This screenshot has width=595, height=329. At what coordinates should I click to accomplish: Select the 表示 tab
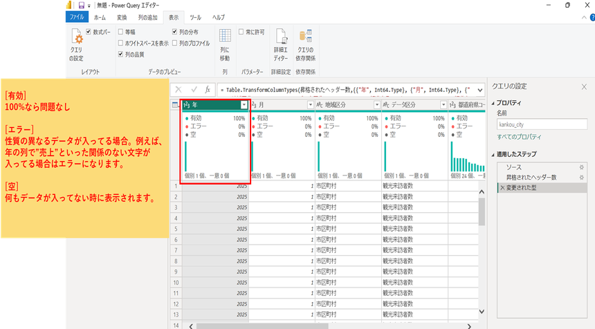(174, 17)
